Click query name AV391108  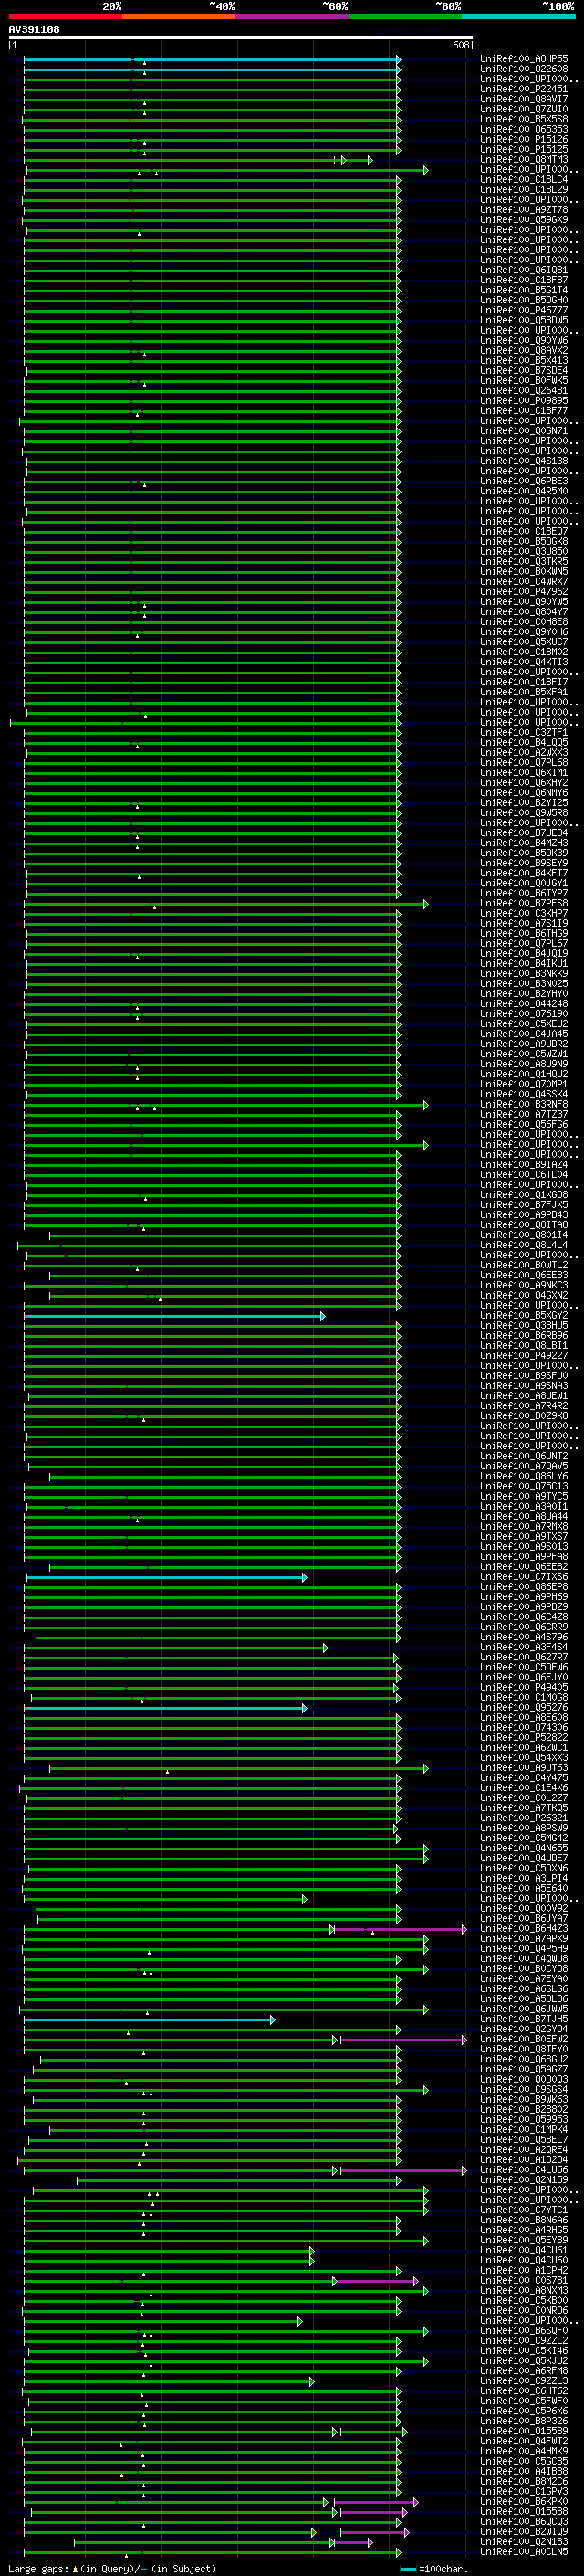click(x=34, y=30)
